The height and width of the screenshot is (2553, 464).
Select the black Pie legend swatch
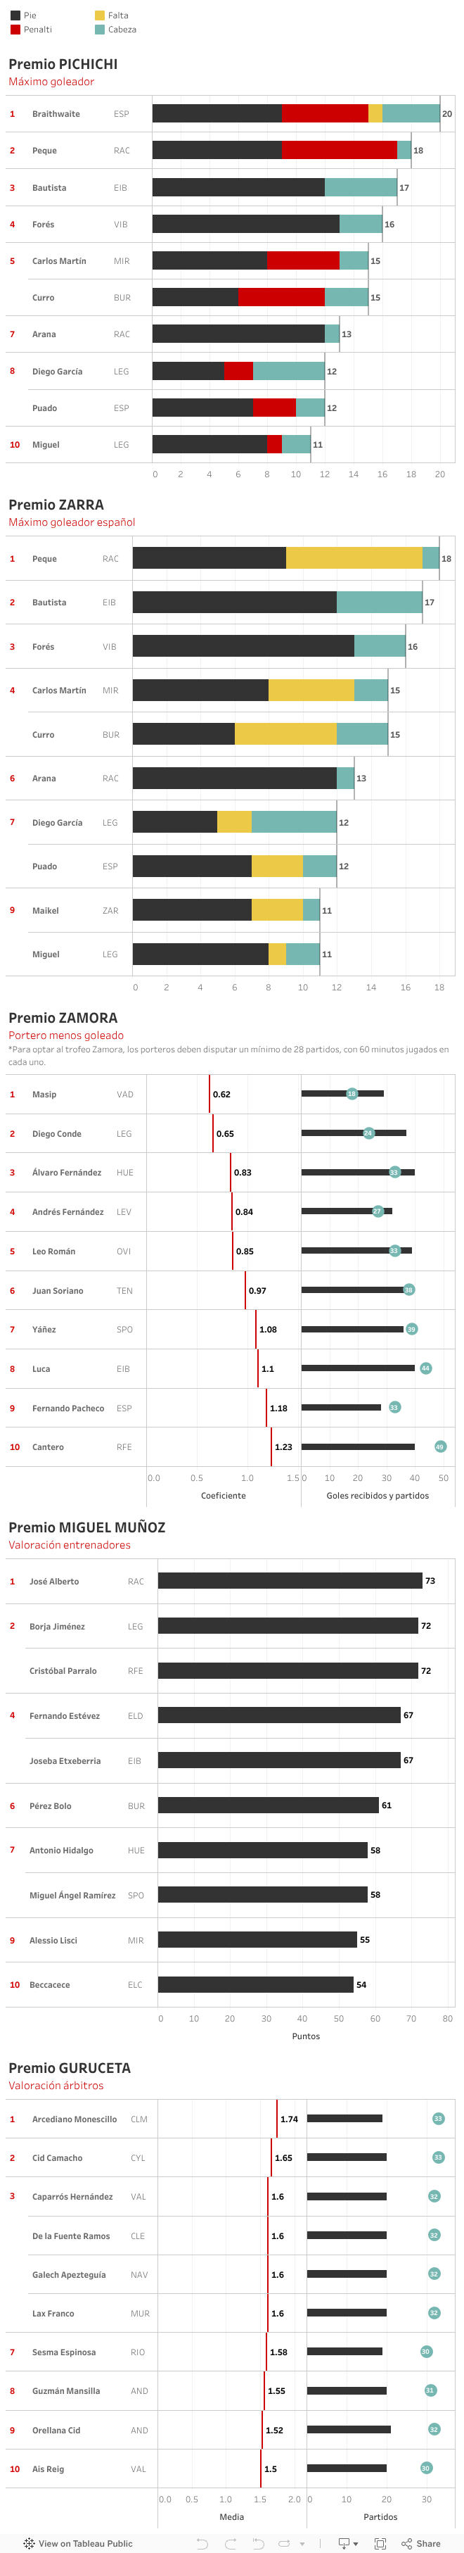point(15,16)
